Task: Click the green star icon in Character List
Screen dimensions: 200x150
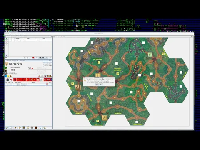Action: tap(6, 39)
